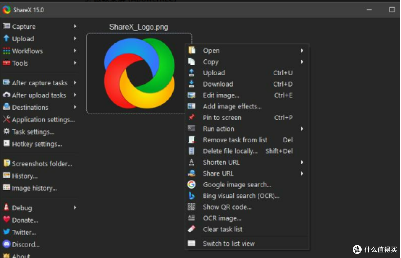Click the Workflows grid icon
The height and width of the screenshot is (258, 401).
pyautogui.click(x=6, y=51)
